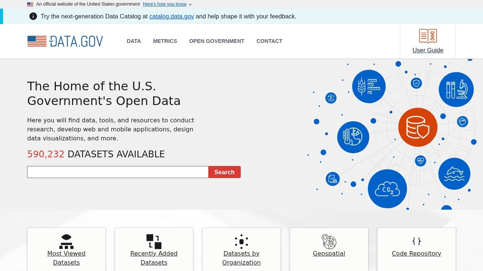Open the User Guide link
Image resolution: width=483 pixels, height=271 pixels.
pos(428,50)
